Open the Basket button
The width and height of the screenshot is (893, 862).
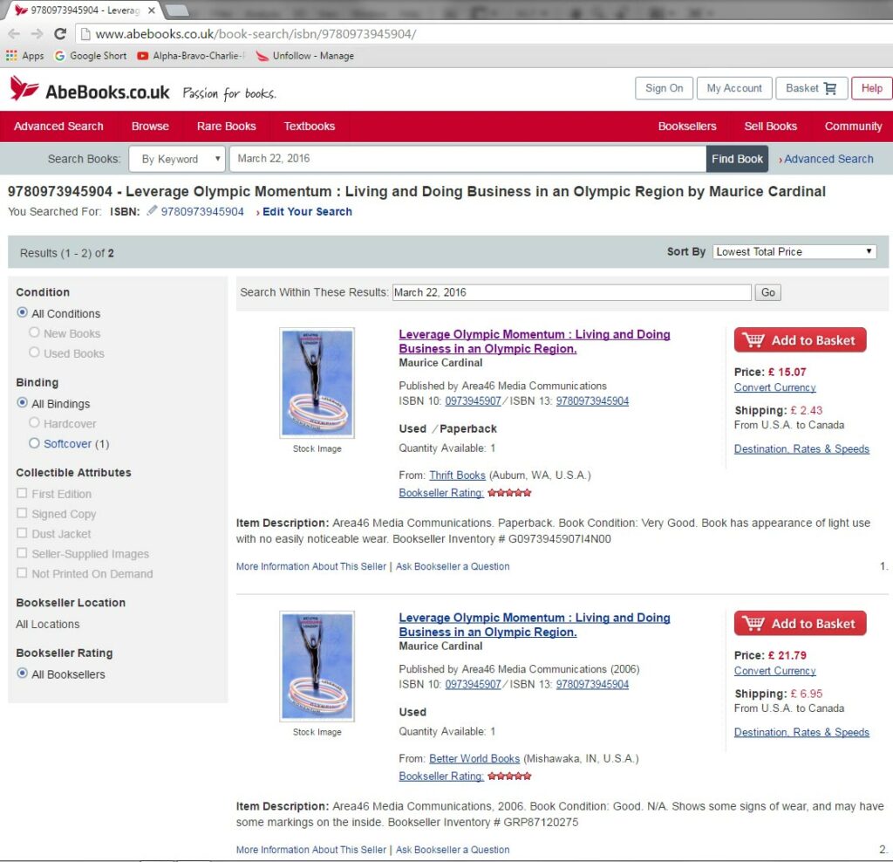click(812, 88)
